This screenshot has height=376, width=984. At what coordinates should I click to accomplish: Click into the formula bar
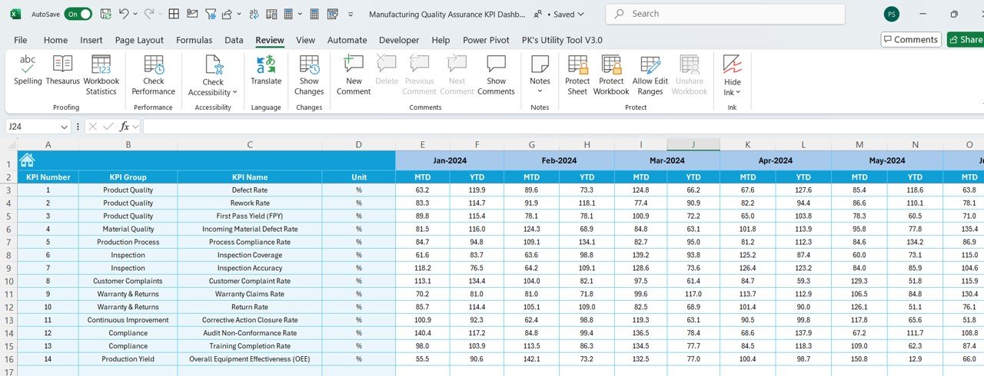pos(563,127)
